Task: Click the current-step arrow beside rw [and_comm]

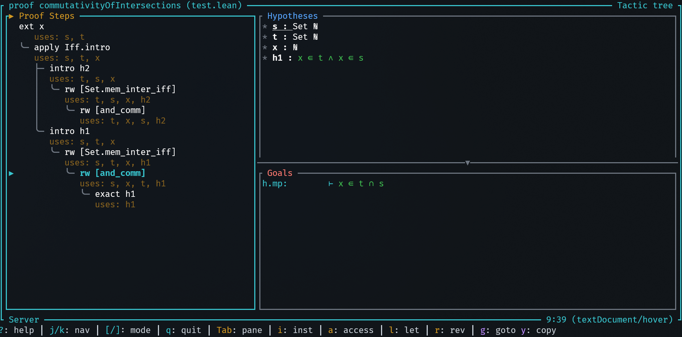Action: (11, 173)
